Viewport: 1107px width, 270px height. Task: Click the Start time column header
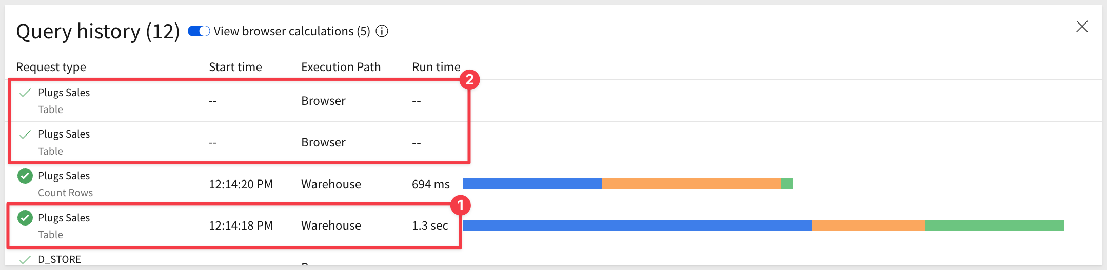click(235, 67)
